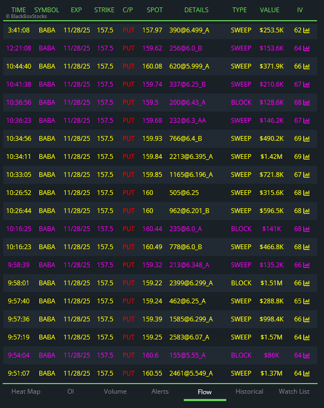The width and height of the screenshot is (324, 408).
Task: Click the $1.51M value cell
Action: pos(271,283)
